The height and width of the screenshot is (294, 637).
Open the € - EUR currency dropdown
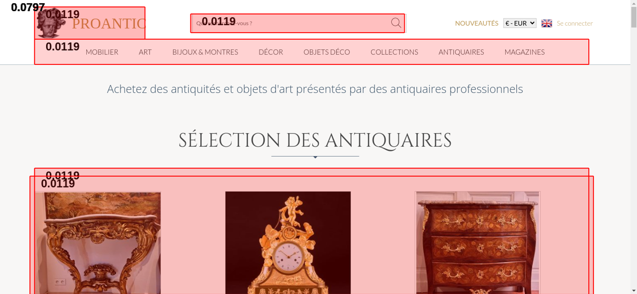click(x=520, y=23)
